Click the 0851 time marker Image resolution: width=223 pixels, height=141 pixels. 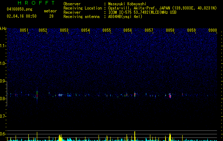(24, 30)
